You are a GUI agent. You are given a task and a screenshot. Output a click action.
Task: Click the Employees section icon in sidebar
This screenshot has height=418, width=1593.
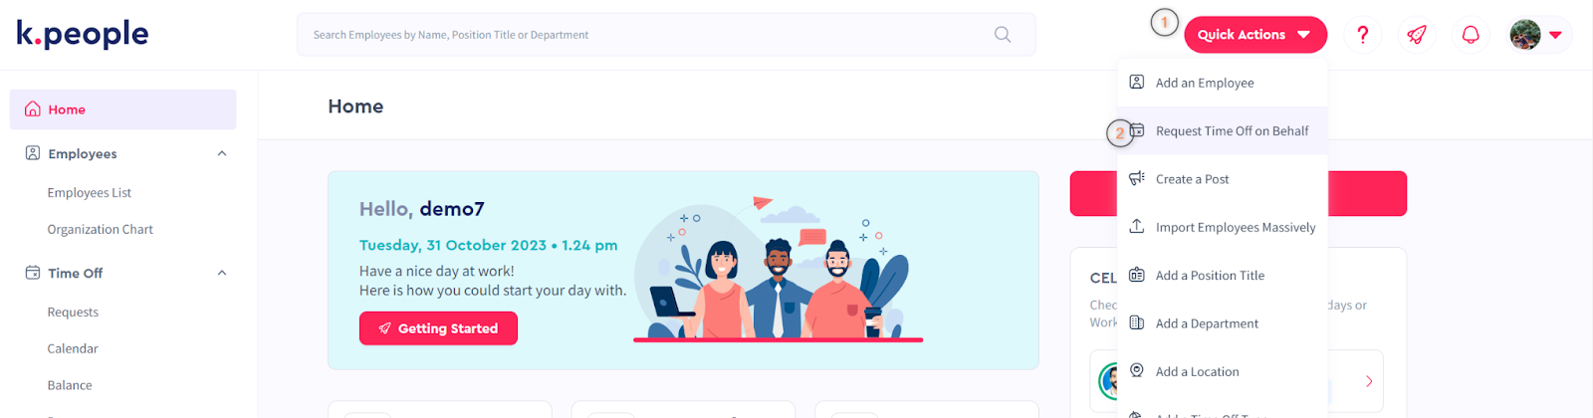(x=33, y=153)
